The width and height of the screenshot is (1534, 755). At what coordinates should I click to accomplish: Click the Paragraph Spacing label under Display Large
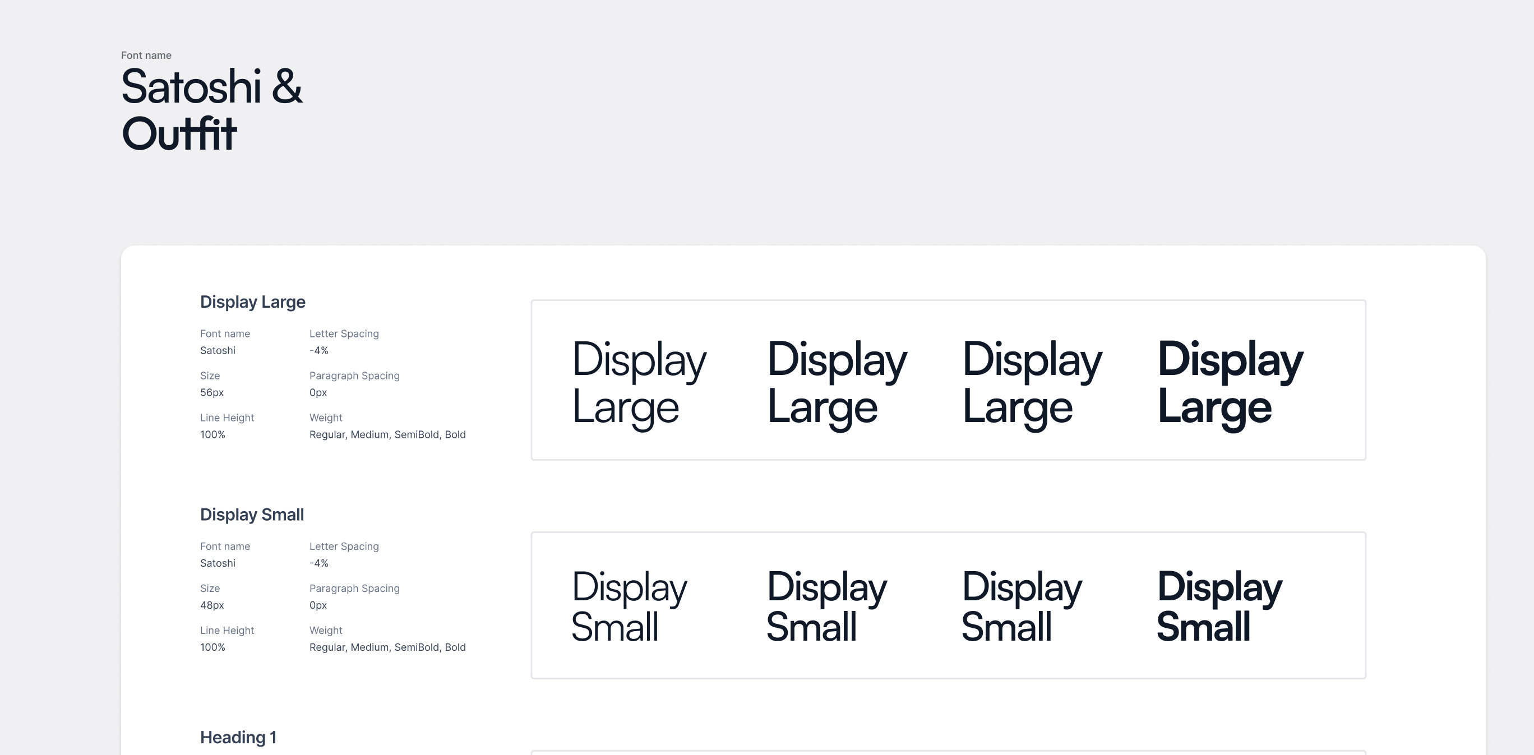(354, 376)
